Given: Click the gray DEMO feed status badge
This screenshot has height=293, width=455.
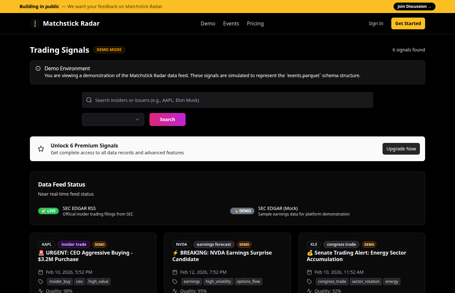Looking at the screenshot, I should [x=242, y=211].
